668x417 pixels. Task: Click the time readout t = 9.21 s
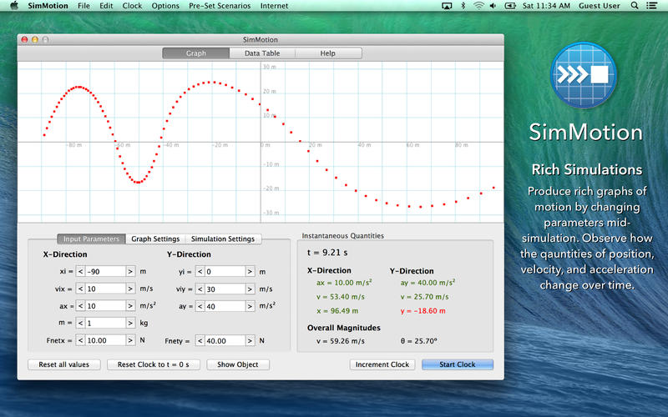pos(327,253)
